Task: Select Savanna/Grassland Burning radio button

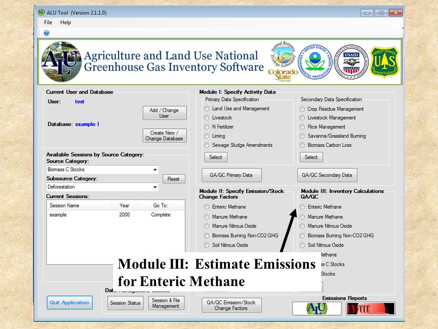Action: coord(302,136)
